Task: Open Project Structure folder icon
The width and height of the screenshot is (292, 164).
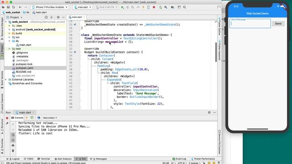Action: (x=172, y=7)
